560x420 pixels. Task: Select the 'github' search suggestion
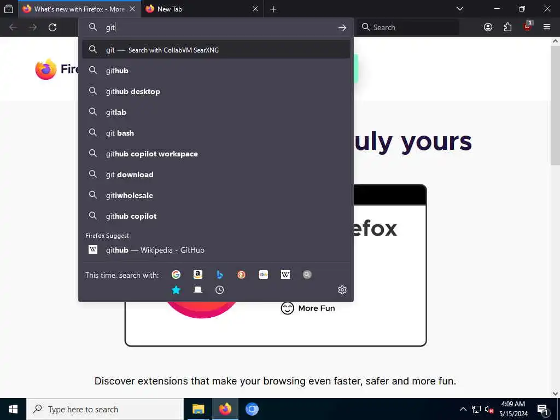[x=215, y=71]
